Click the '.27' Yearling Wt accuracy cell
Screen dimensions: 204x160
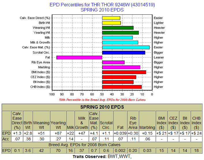pos(58,139)
